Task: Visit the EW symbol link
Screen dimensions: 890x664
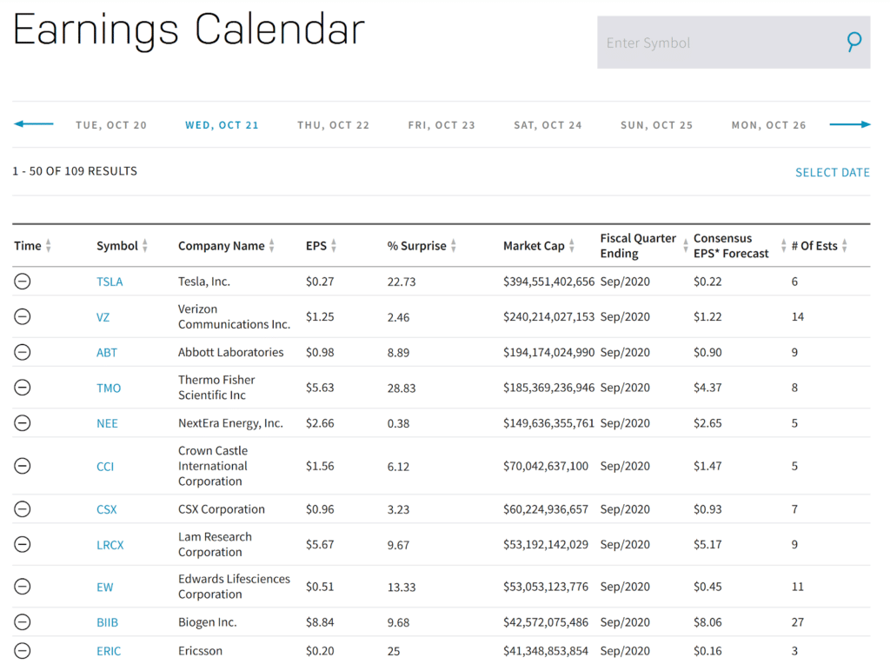Action: pos(105,588)
